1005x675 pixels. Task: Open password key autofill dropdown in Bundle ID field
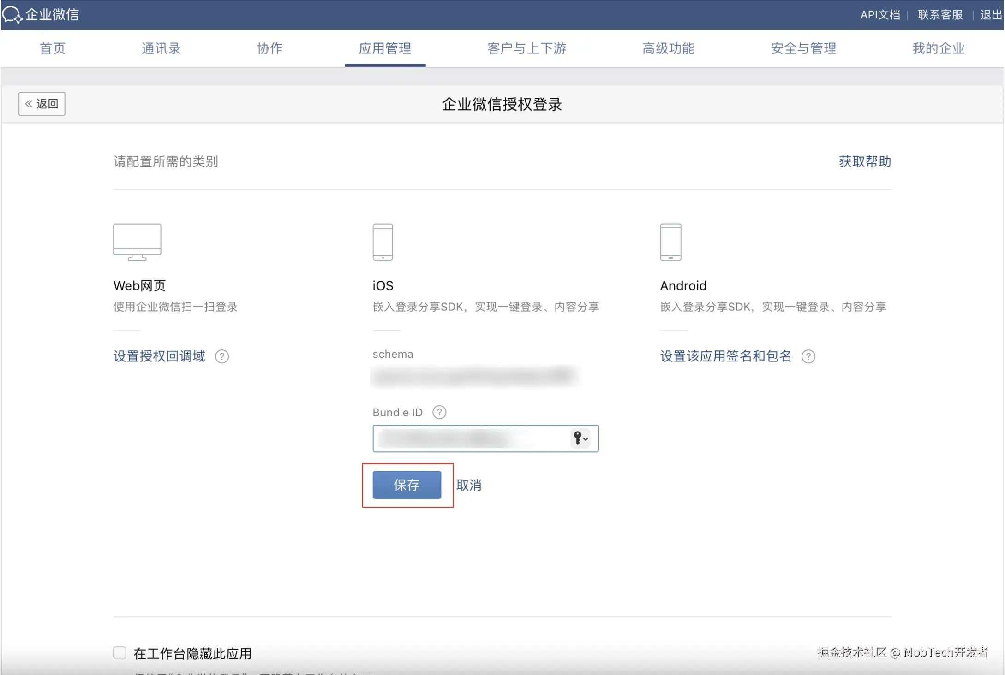point(580,438)
